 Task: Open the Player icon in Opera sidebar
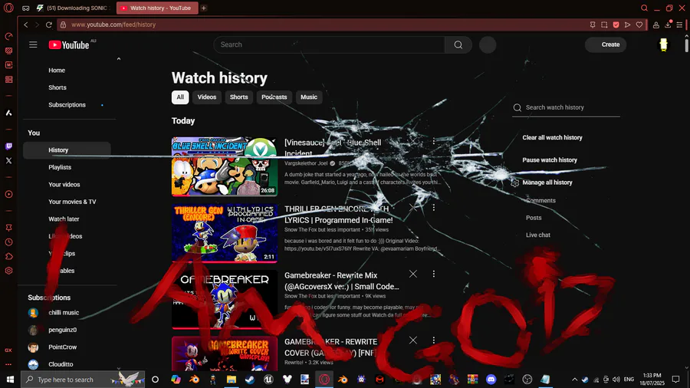click(x=8, y=194)
